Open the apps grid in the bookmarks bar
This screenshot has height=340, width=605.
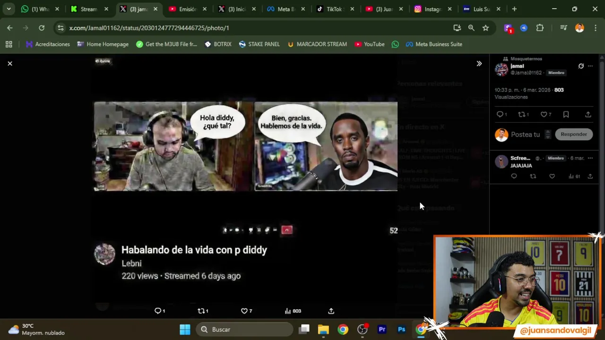pos(9,44)
